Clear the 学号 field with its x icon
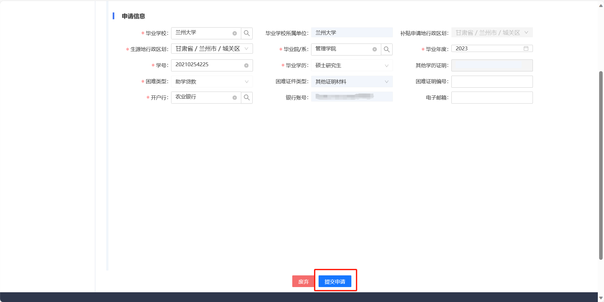This screenshot has height=302, width=604. [246, 66]
